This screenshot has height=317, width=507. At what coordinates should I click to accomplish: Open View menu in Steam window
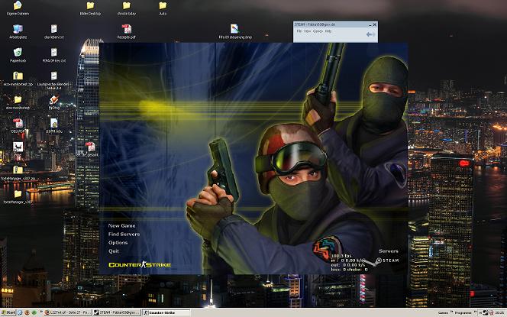pos(307,31)
